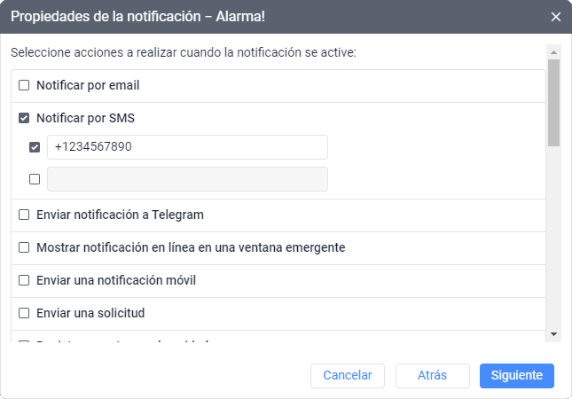Proceed with the Siguiente button
572x399 pixels.
click(517, 375)
